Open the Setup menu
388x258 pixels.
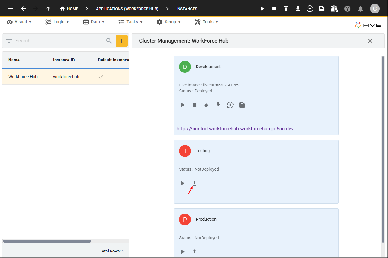[x=169, y=22]
